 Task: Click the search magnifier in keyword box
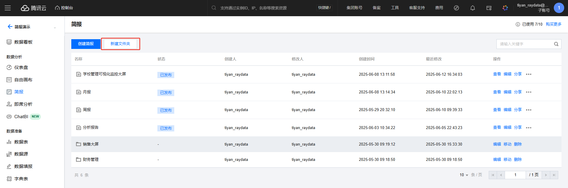coord(556,44)
